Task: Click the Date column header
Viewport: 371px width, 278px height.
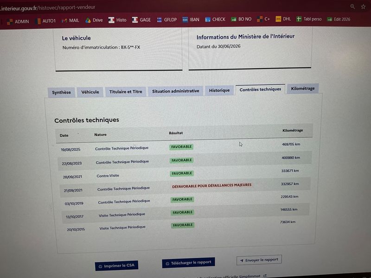Action: pos(64,135)
